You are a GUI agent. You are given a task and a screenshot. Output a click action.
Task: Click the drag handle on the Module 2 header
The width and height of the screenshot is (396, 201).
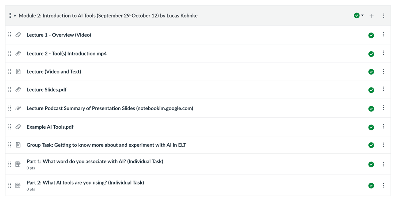click(10, 16)
